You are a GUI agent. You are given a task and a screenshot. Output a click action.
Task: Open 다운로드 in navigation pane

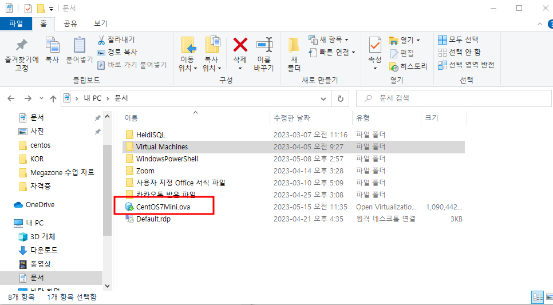[x=44, y=250]
